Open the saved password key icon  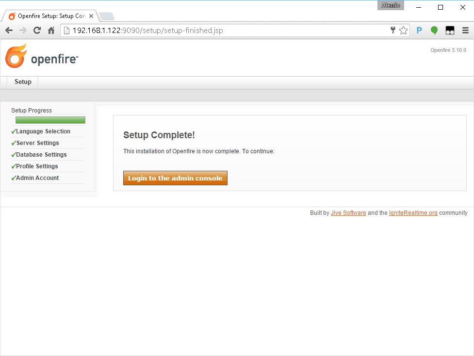[x=392, y=31]
